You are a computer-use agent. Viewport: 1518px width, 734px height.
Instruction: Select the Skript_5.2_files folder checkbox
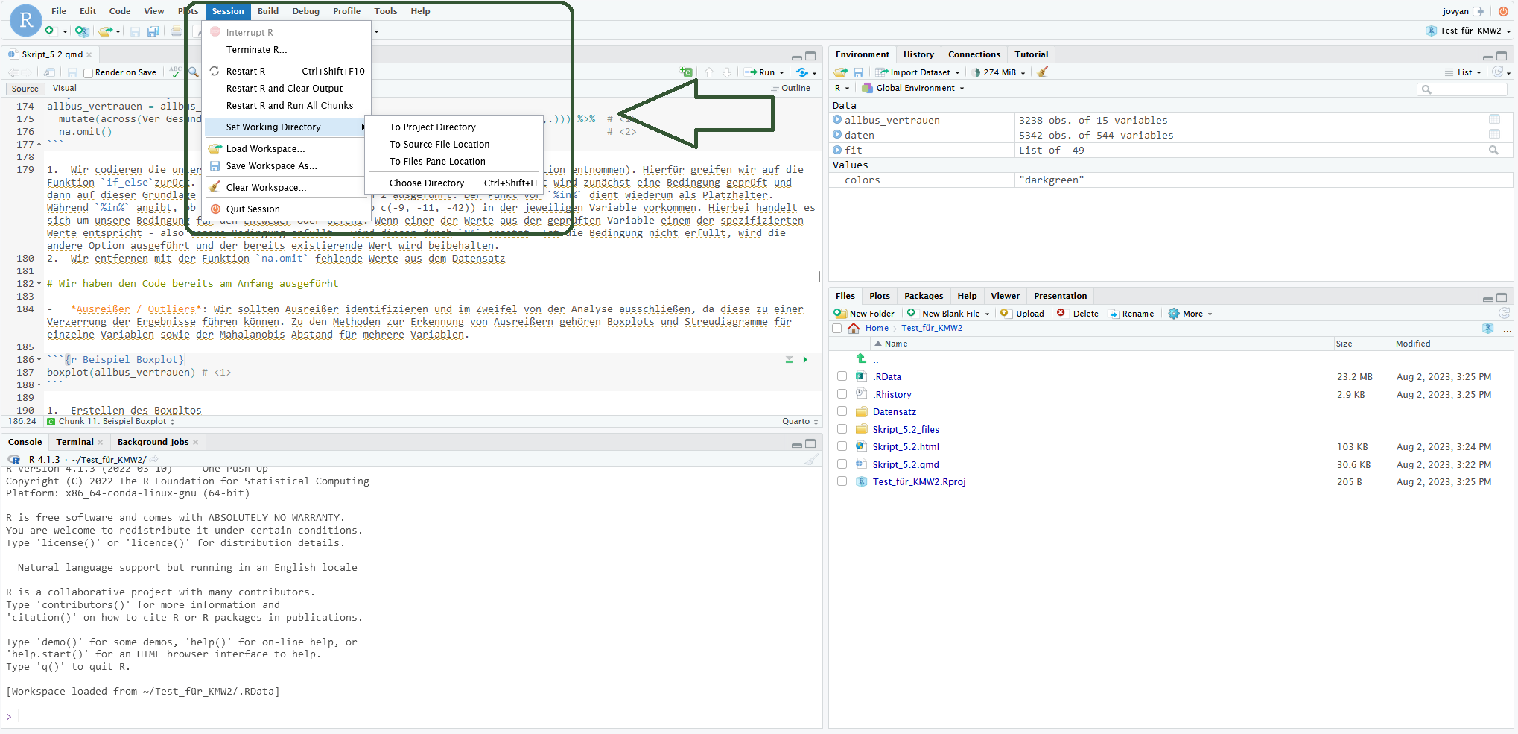[842, 428]
